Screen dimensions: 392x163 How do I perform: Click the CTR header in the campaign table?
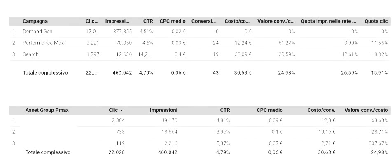click(x=148, y=21)
